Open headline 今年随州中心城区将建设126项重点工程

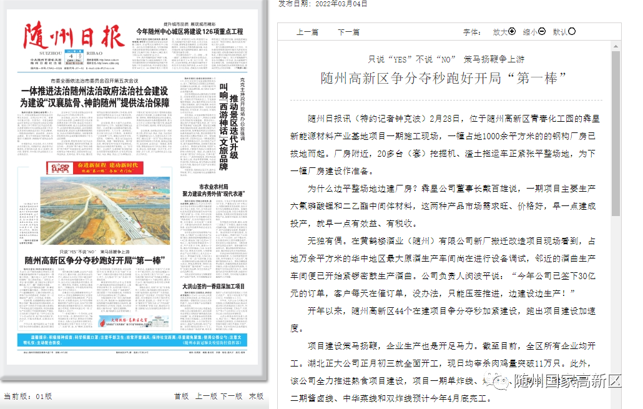(x=190, y=31)
